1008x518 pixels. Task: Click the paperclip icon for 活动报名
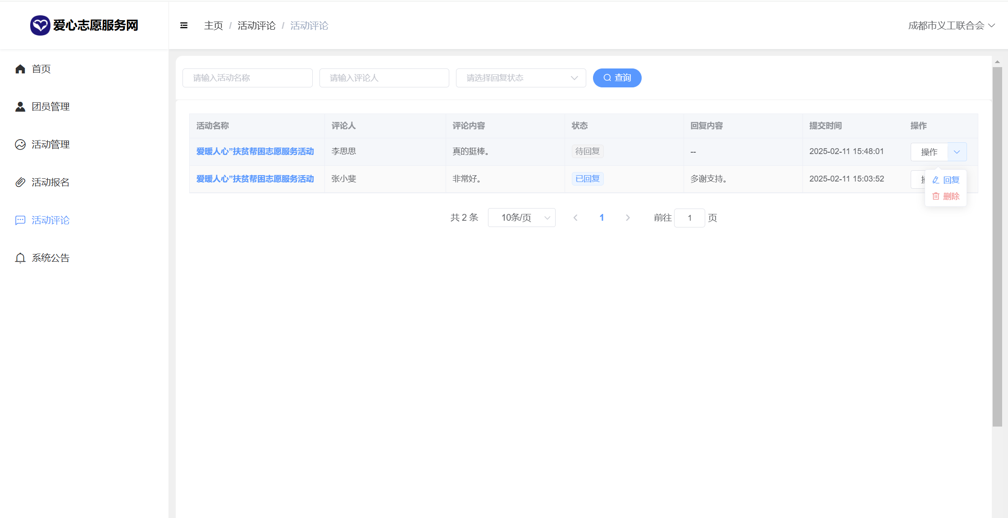20,182
